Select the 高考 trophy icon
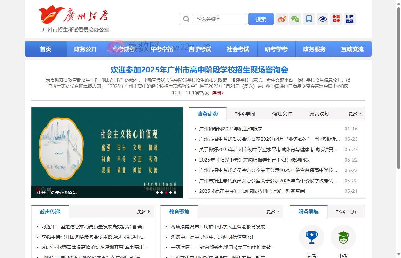401x258 pixels. [x=311, y=237]
